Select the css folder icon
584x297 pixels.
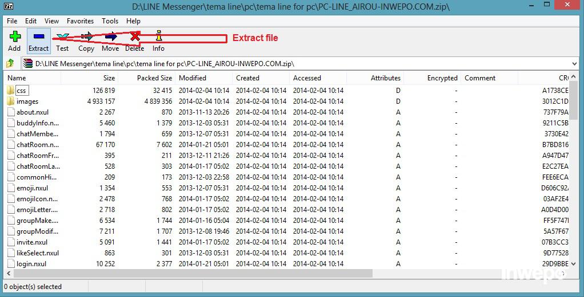(x=11, y=90)
